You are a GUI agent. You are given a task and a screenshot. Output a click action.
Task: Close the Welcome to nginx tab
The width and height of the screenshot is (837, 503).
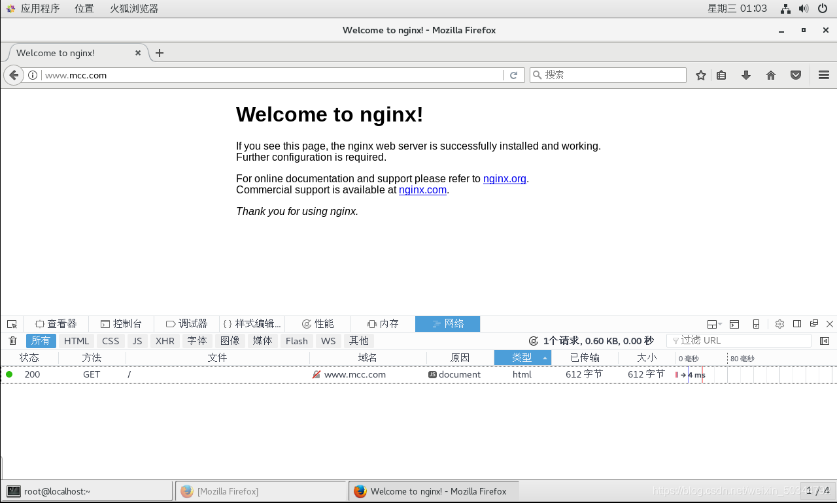[138, 53]
